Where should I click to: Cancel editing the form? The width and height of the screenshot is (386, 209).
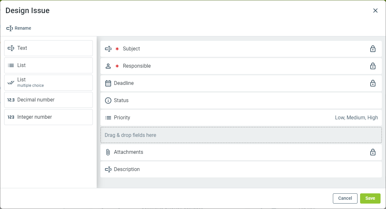345,198
